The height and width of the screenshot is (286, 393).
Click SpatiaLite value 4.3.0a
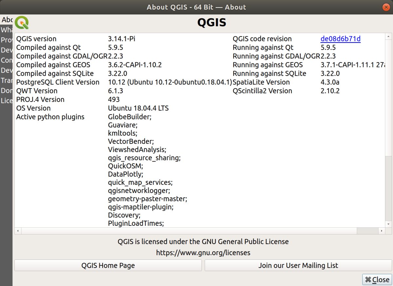[x=330, y=82]
